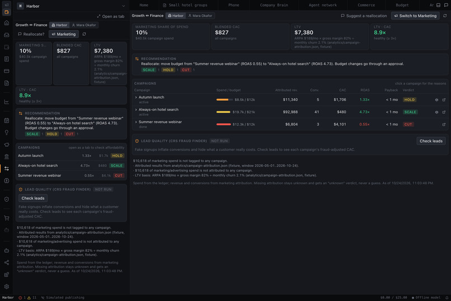Click the settings icon on the Always-on hotel search row

436,112
